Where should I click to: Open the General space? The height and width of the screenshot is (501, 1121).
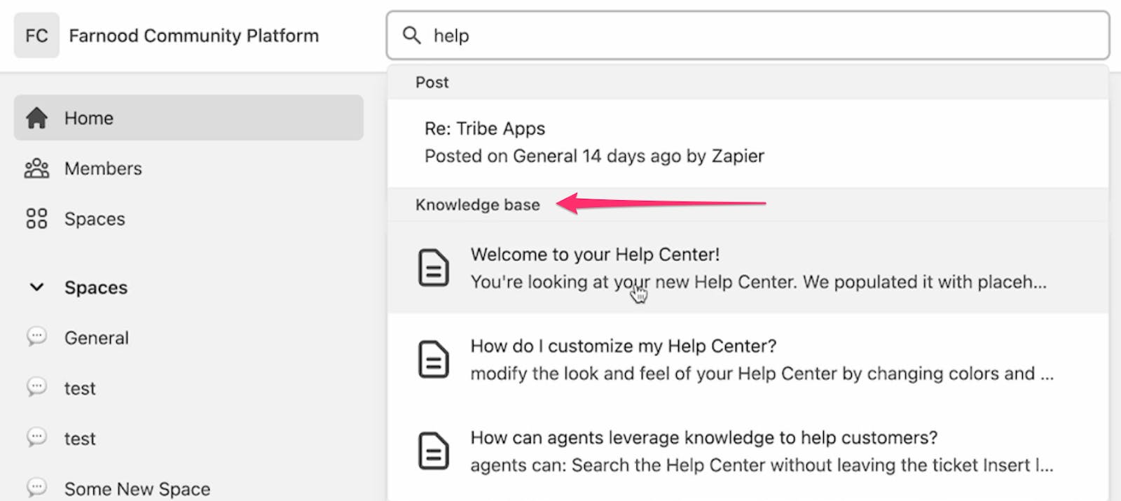click(x=97, y=338)
